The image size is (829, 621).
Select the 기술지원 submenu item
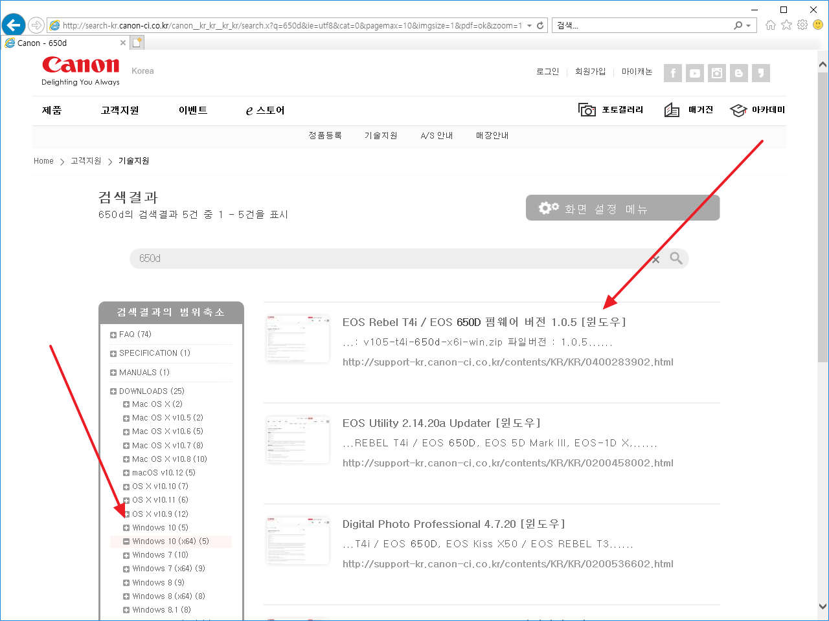[381, 135]
